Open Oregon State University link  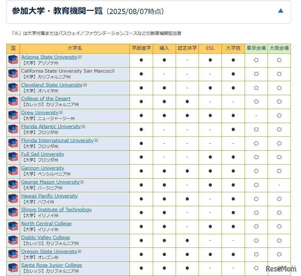49,252
